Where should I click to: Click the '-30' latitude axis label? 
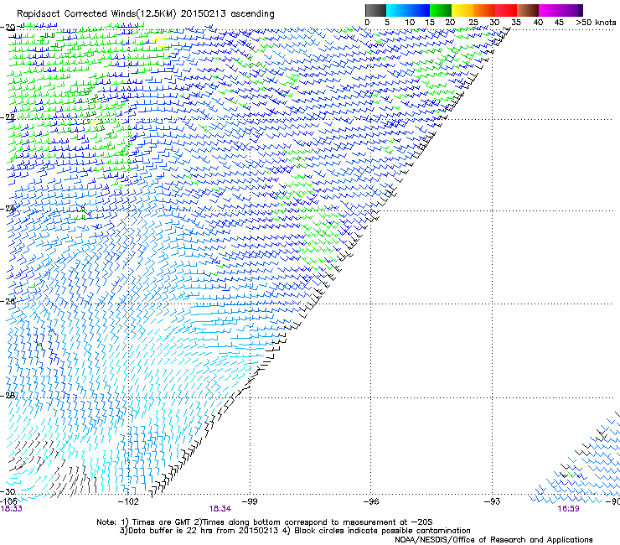[8, 491]
